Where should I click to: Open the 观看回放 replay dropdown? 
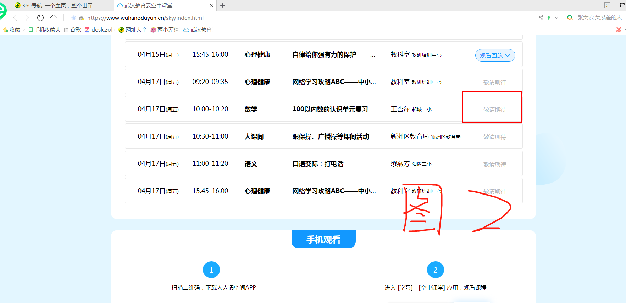coord(495,55)
